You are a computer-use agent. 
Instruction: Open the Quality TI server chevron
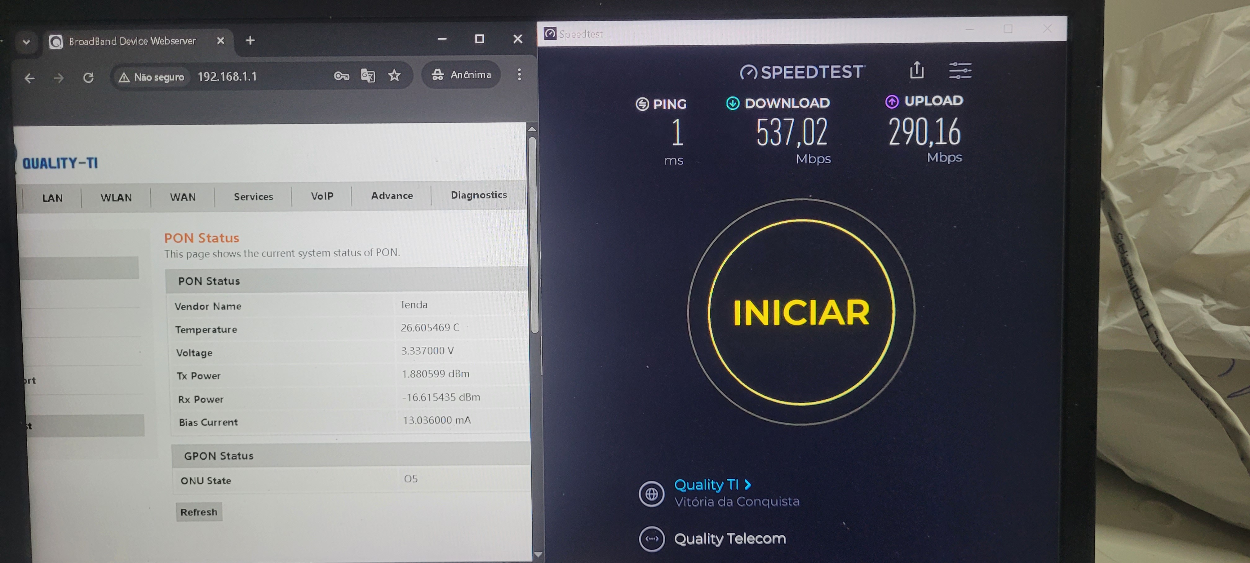click(748, 484)
